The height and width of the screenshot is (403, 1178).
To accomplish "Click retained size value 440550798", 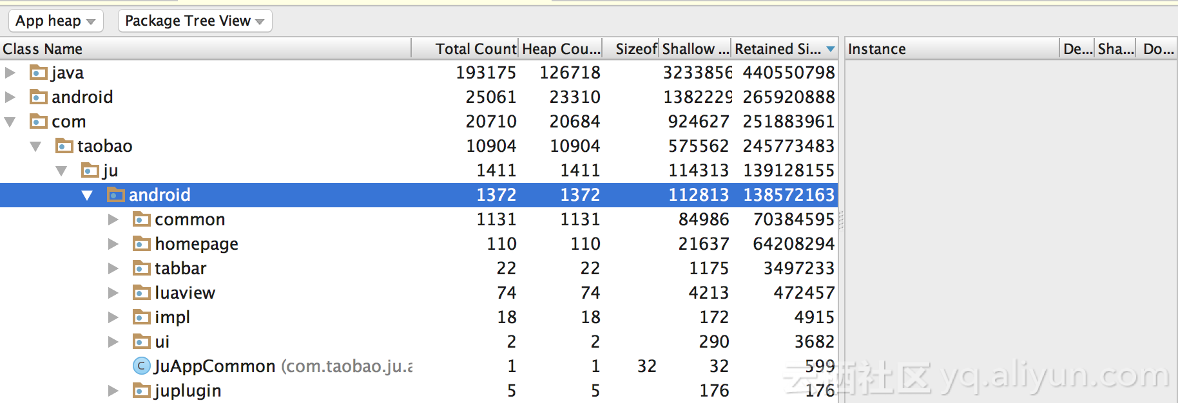I will tap(789, 73).
